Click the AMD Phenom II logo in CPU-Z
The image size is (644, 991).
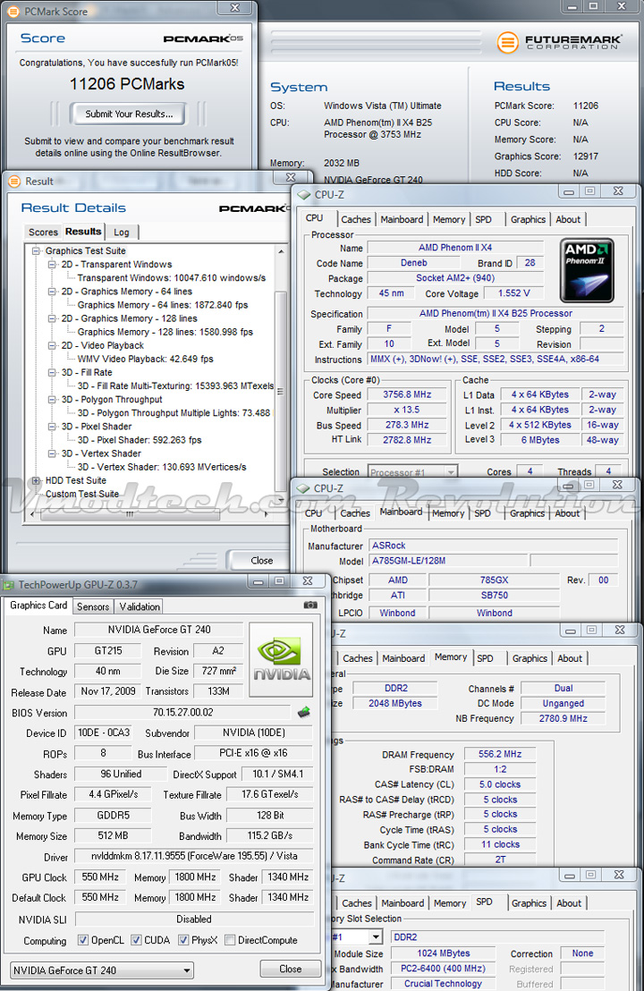click(x=587, y=270)
